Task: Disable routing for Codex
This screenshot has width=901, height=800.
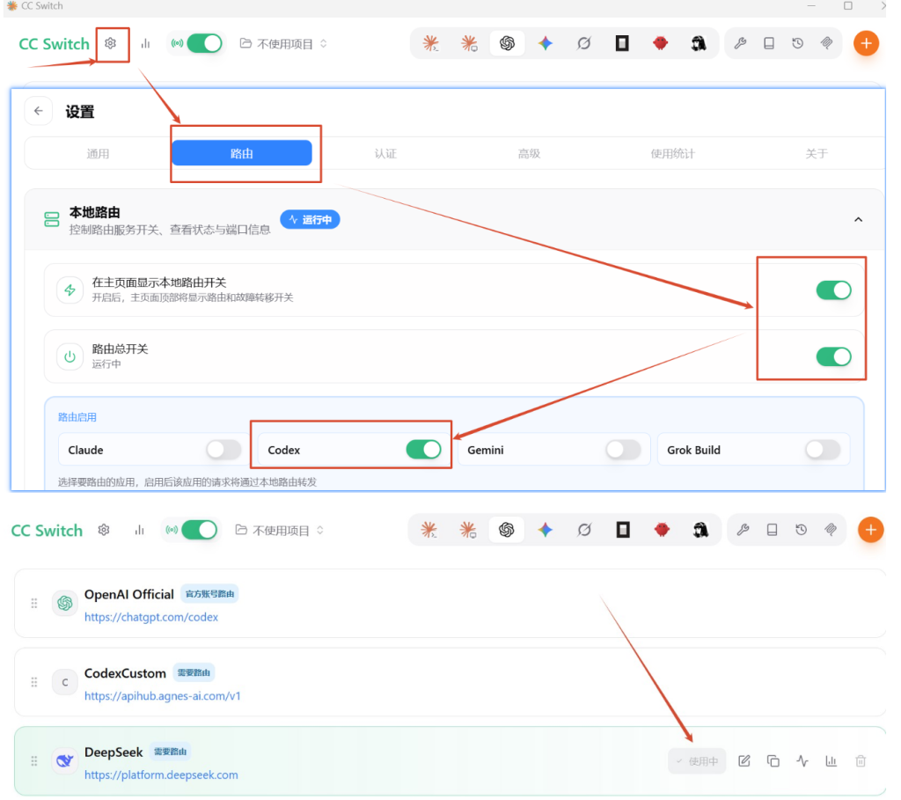Action: (x=423, y=450)
